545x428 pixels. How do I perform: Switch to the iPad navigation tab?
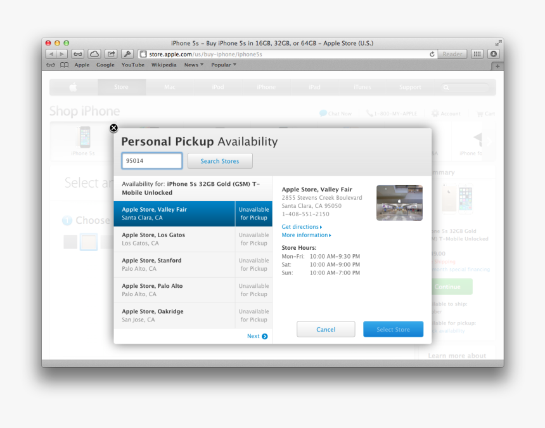314,88
